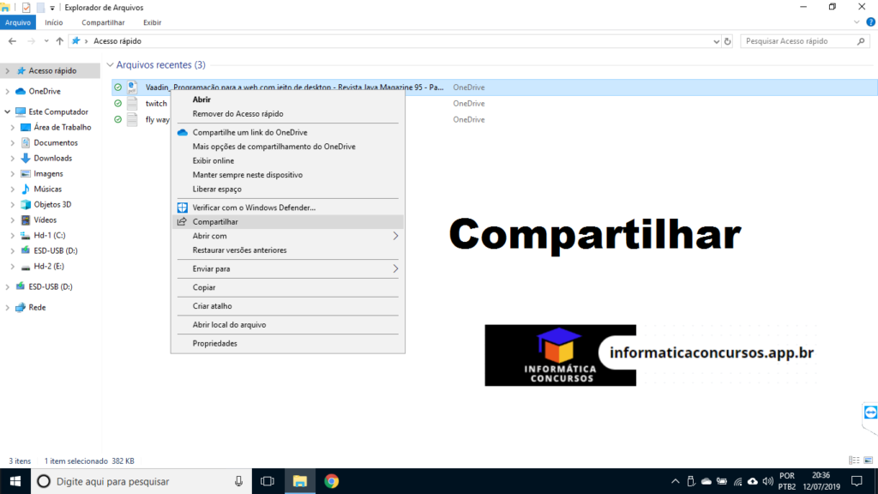The width and height of the screenshot is (878, 494).
Task: Open the Help question mark icon
Action: 870,22
